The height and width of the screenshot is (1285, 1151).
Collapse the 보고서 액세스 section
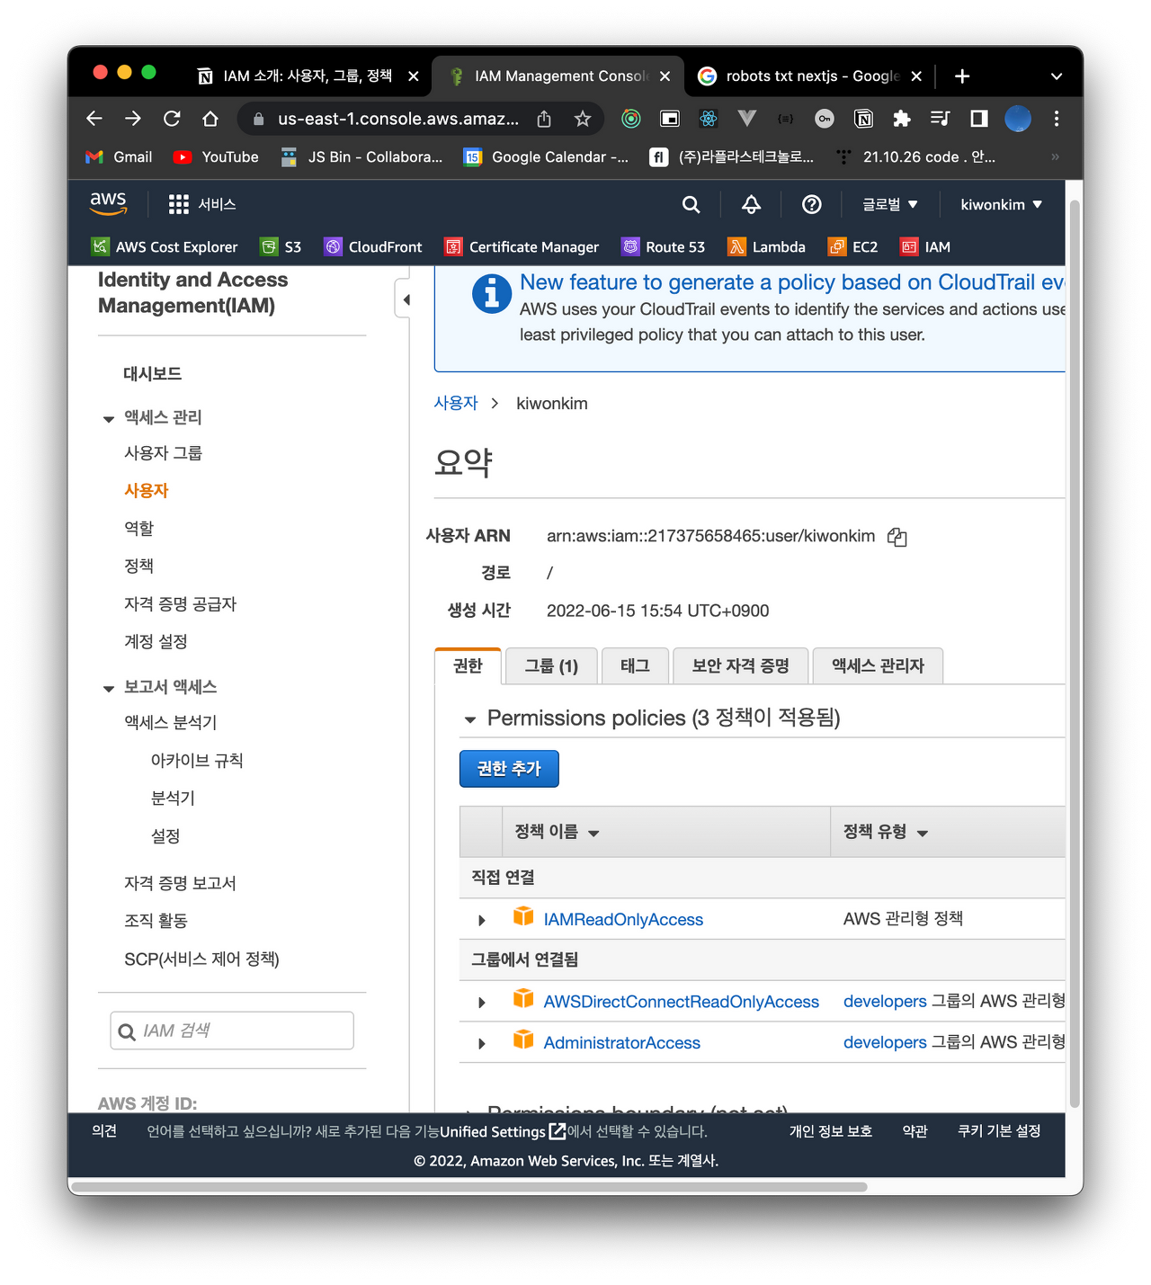click(109, 689)
